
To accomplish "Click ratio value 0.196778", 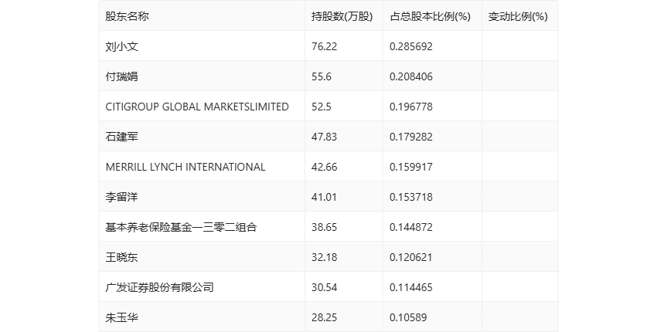I will [411, 107].
